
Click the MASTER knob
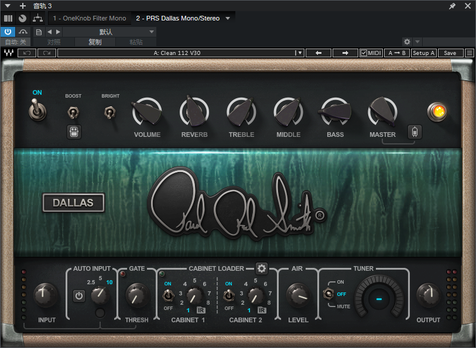[382, 112]
